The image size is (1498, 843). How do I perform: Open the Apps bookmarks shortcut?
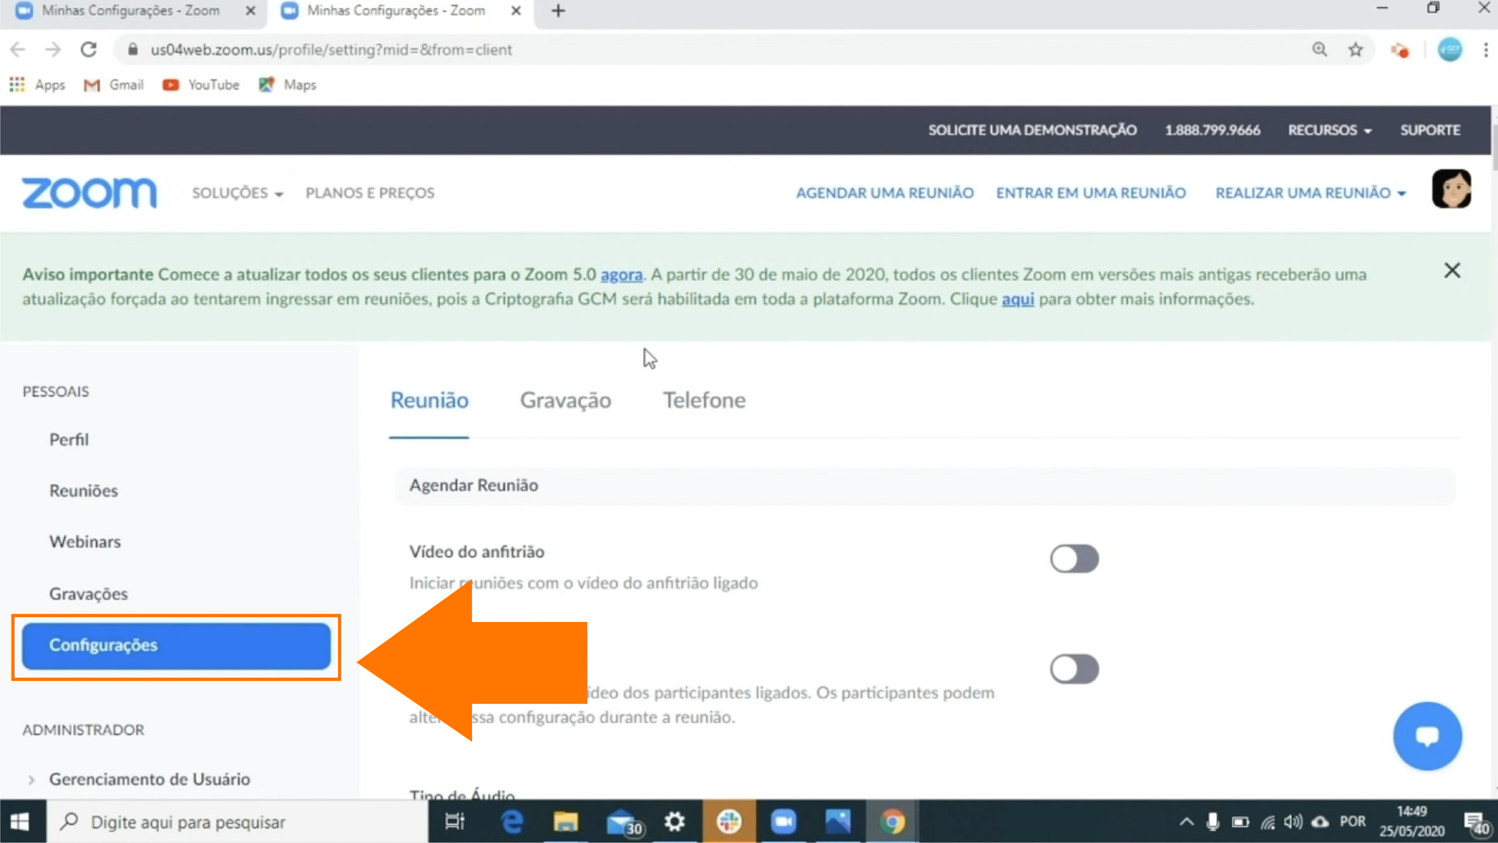pyautogui.click(x=37, y=85)
